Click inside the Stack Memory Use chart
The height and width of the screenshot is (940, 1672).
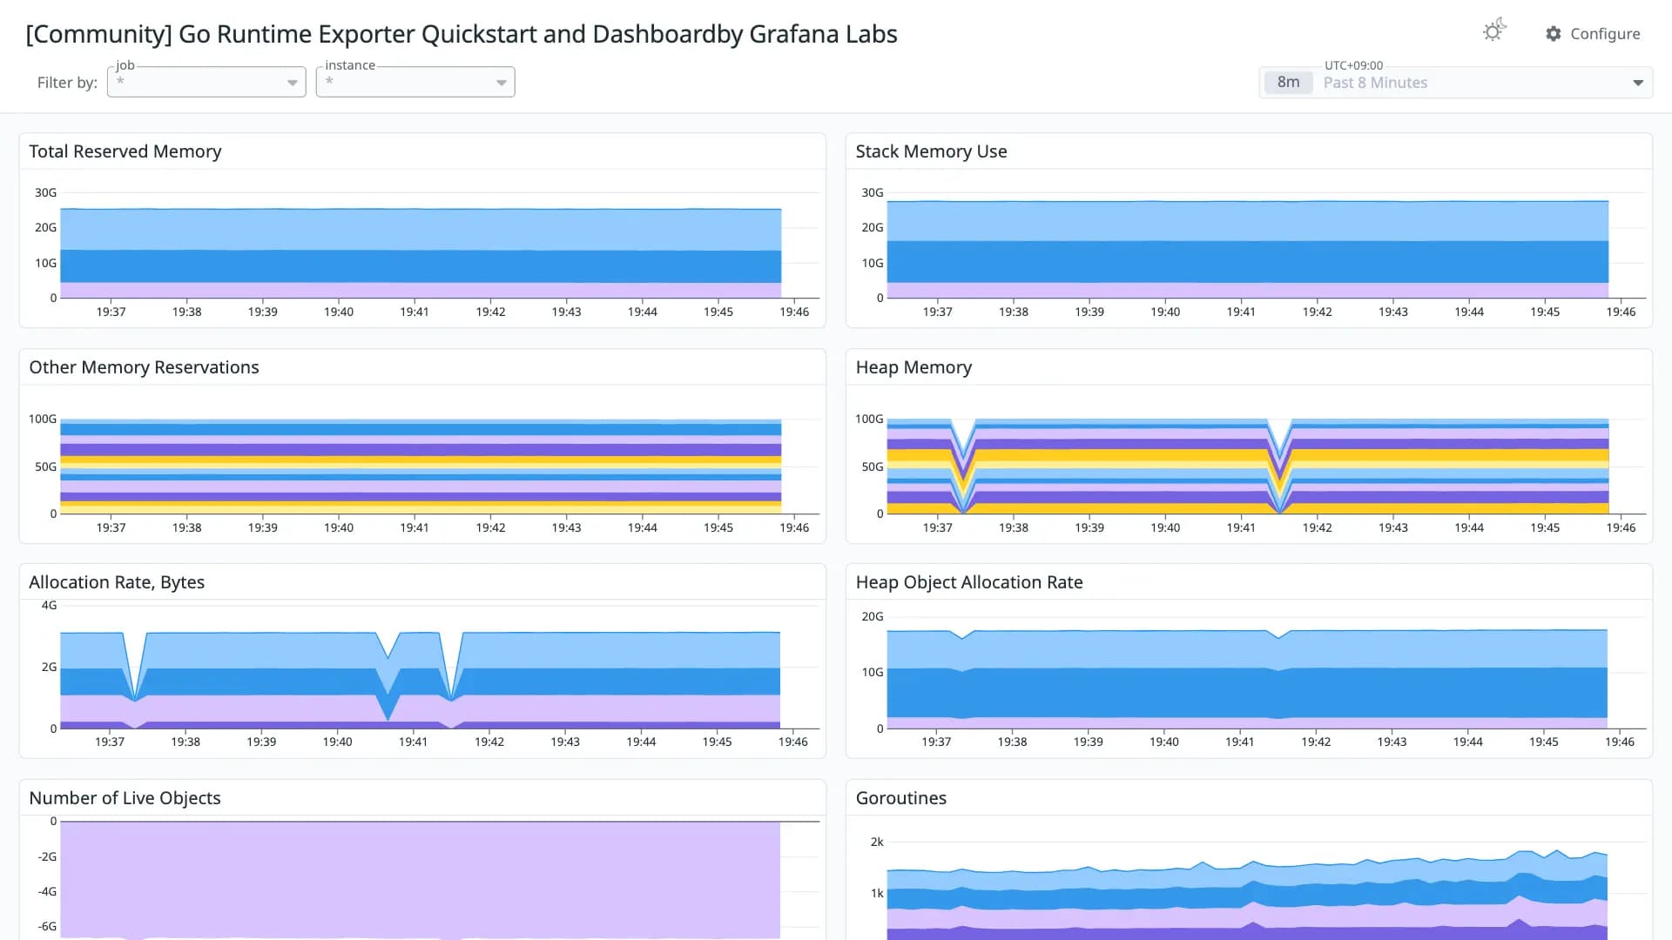(1248, 250)
